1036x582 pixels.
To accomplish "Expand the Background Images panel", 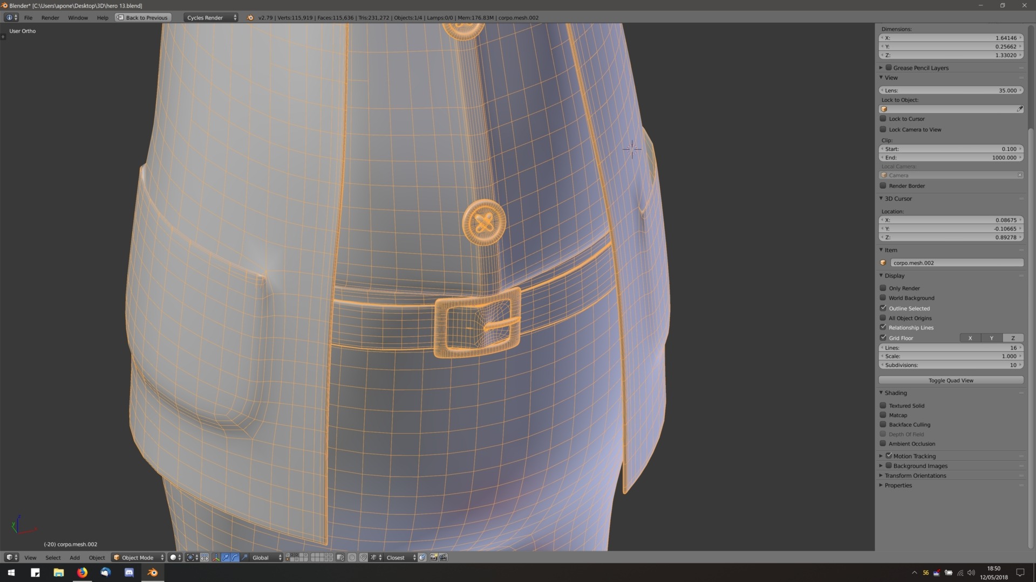I will [881, 466].
